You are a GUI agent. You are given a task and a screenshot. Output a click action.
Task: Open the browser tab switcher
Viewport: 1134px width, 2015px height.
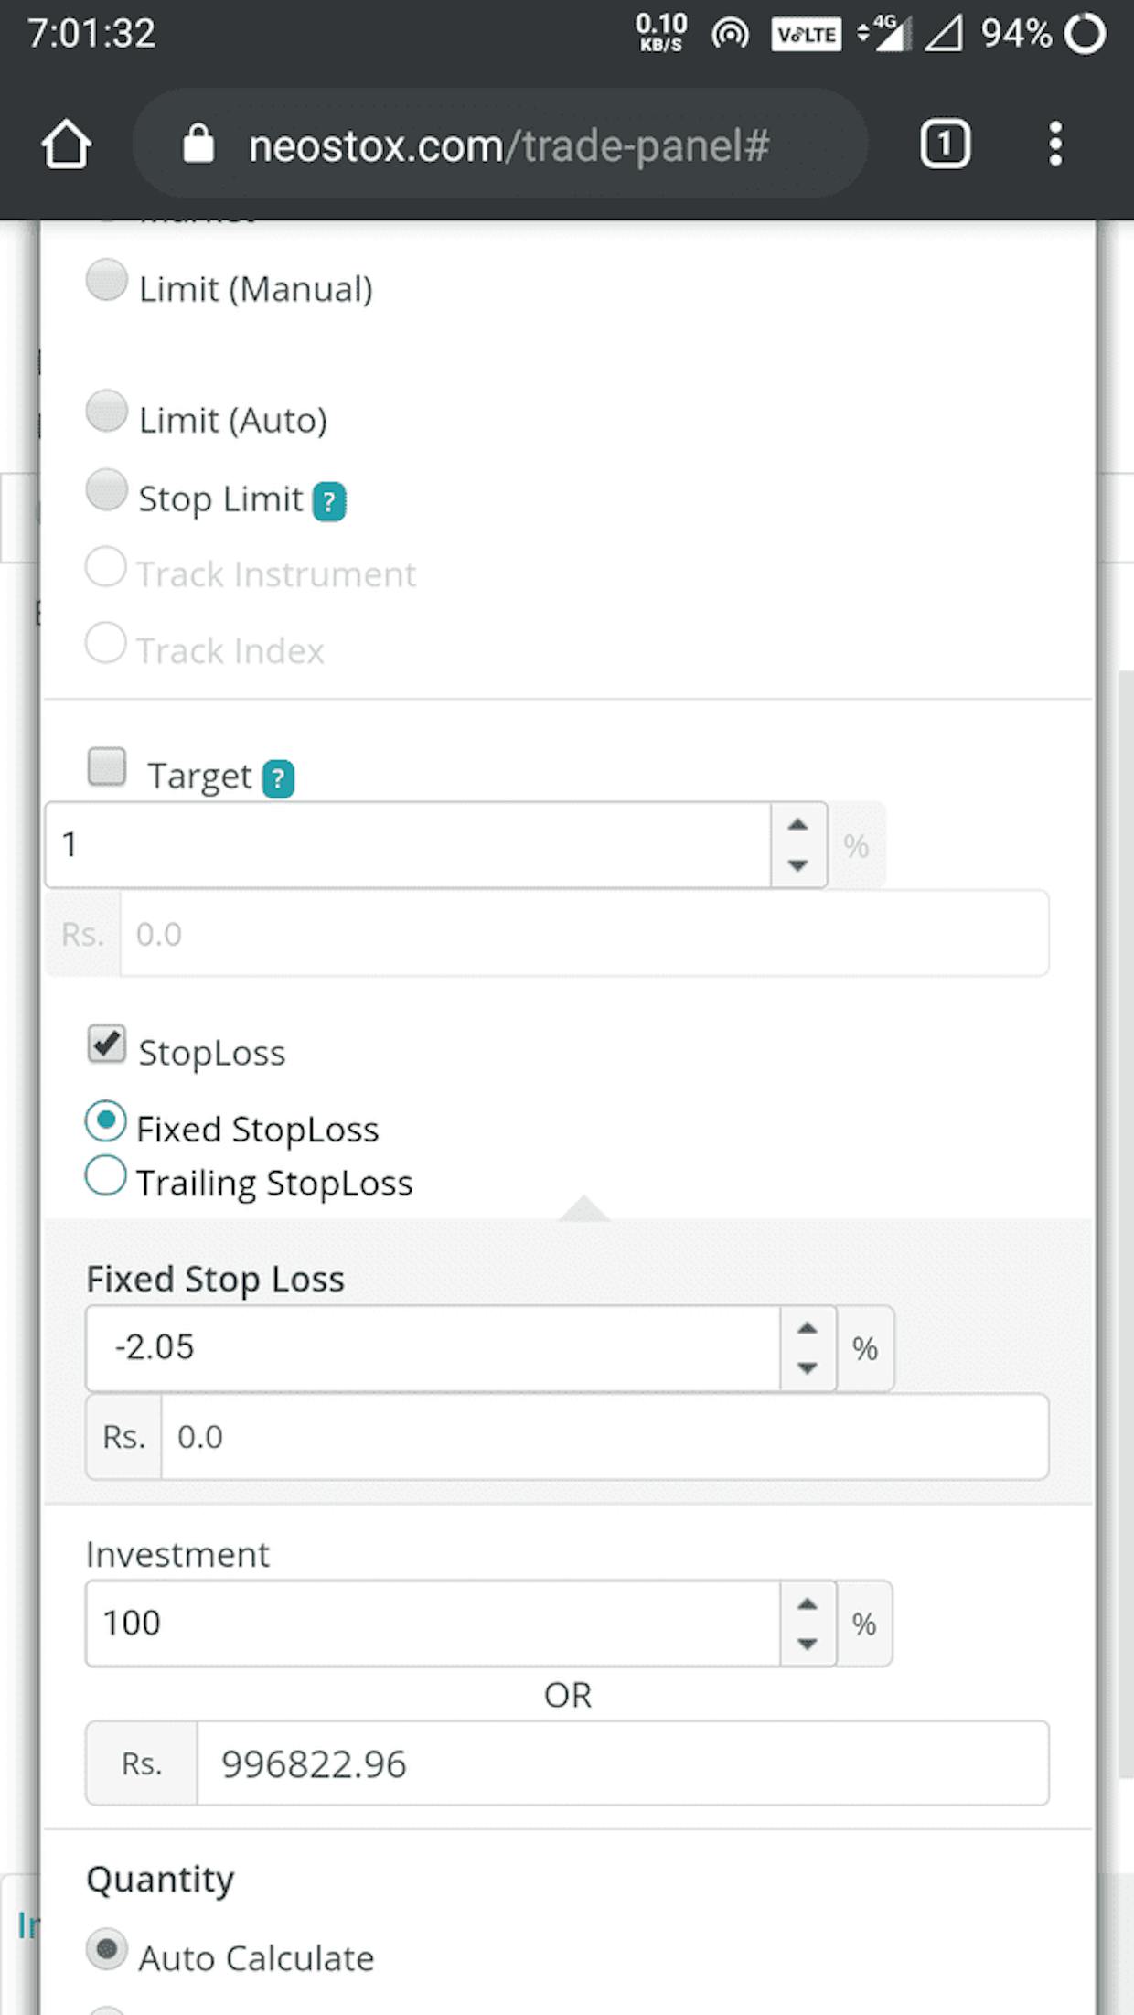[x=945, y=145]
